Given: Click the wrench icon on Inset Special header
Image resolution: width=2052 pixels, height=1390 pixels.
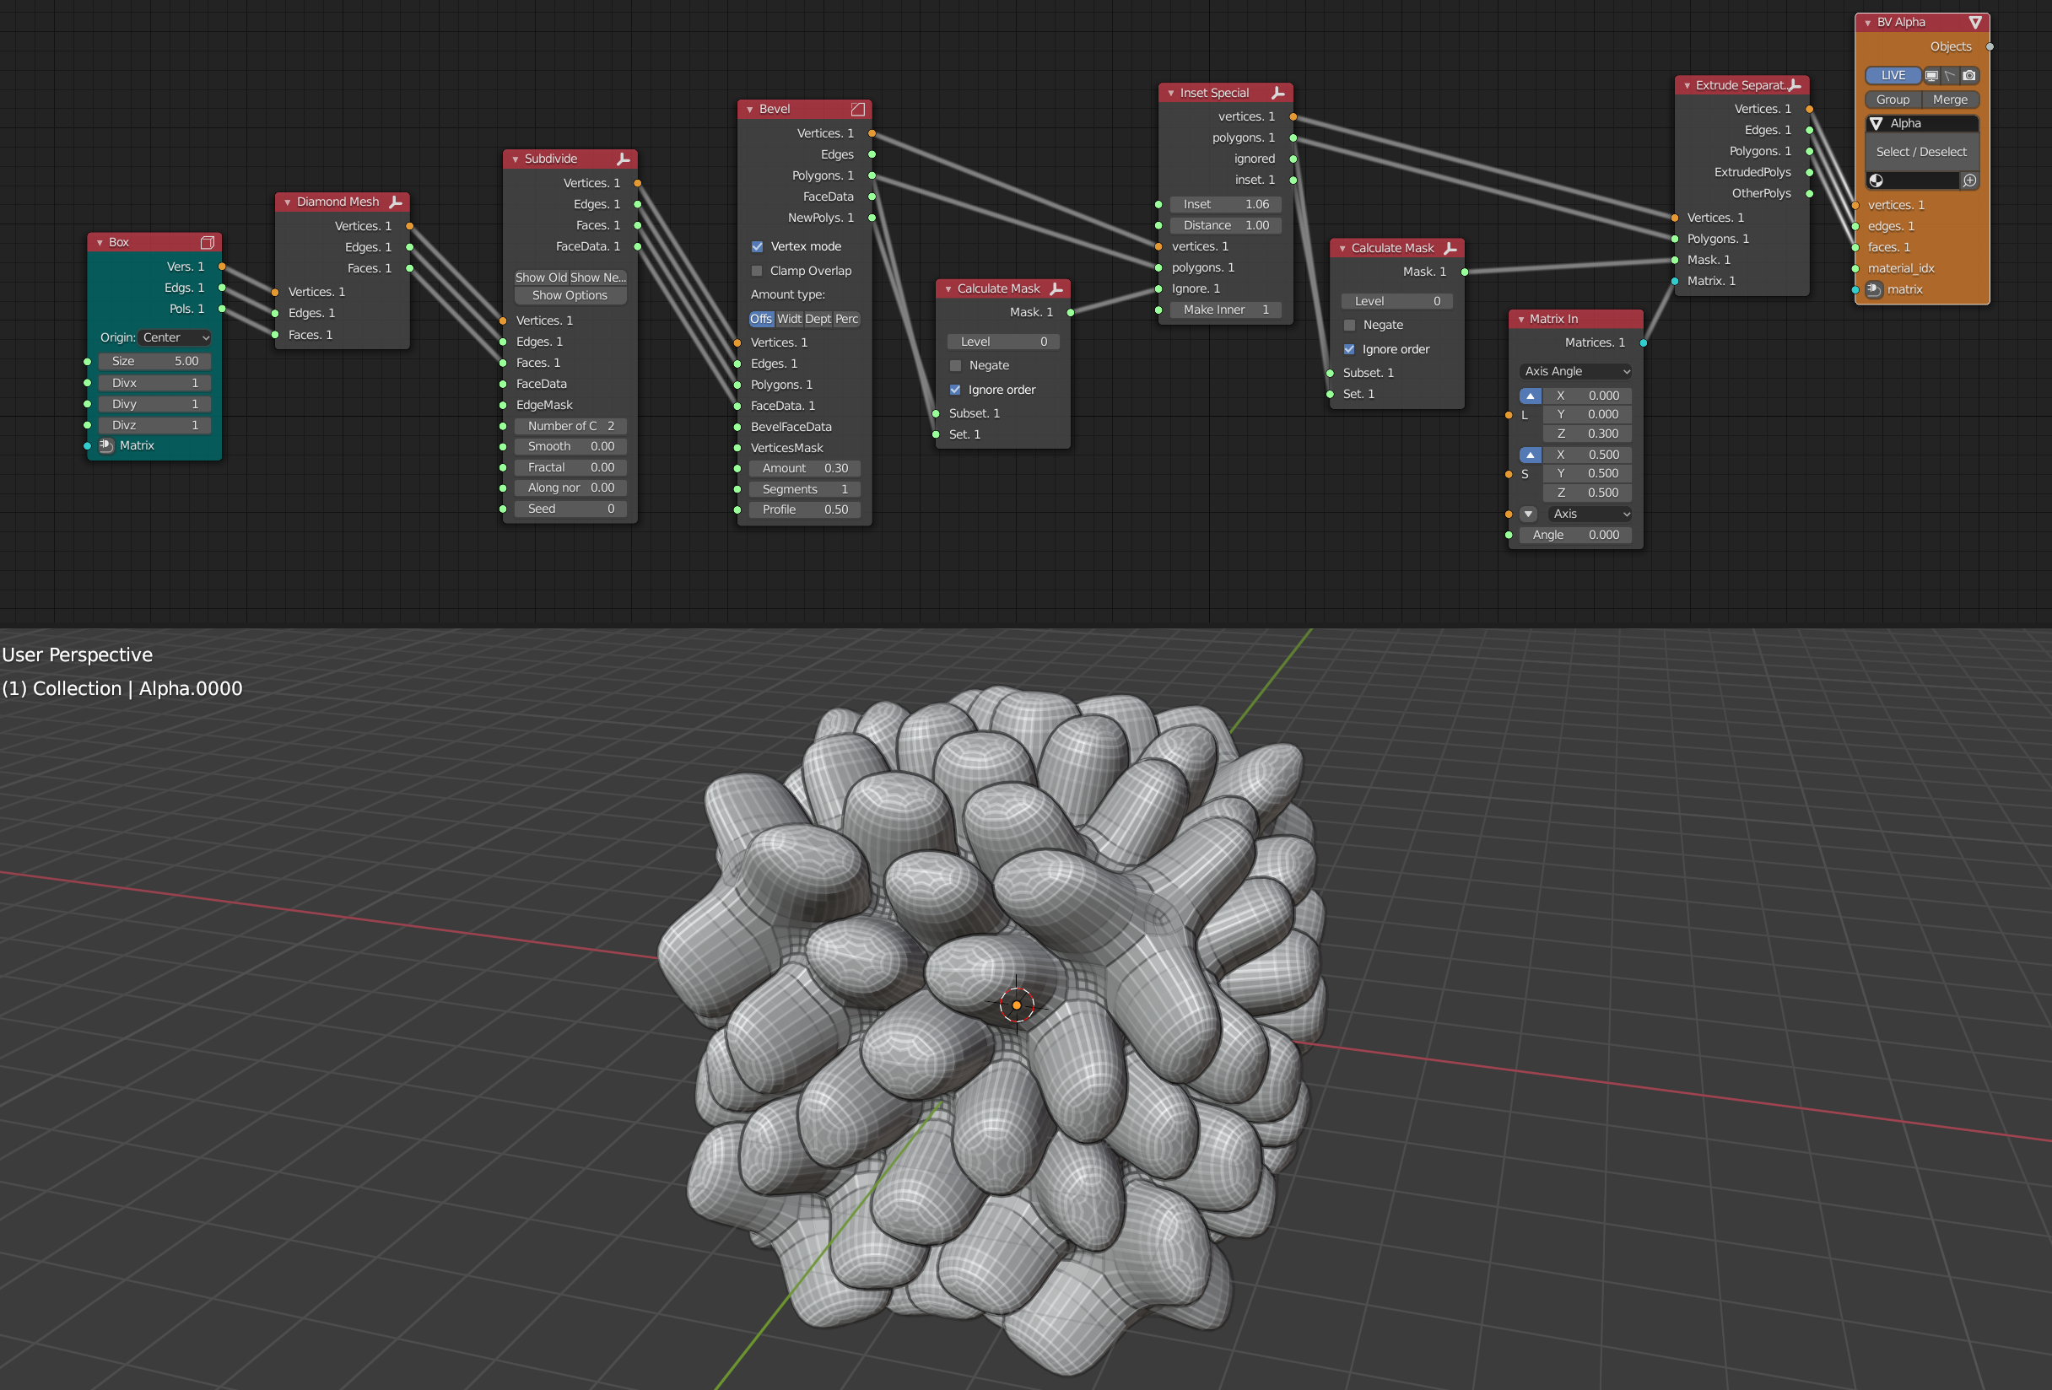Looking at the screenshot, I should [x=1280, y=92].
